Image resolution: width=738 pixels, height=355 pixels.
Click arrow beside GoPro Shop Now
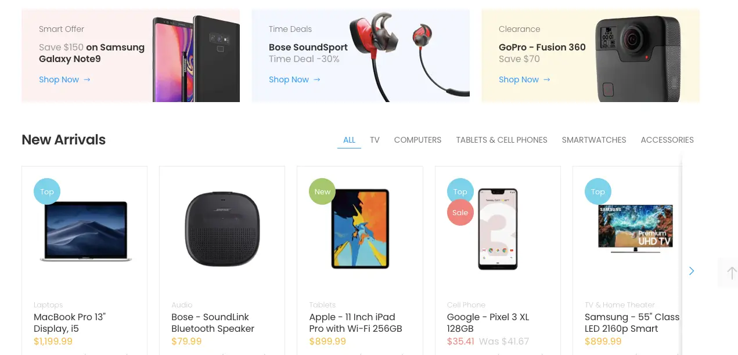[547, 79]
